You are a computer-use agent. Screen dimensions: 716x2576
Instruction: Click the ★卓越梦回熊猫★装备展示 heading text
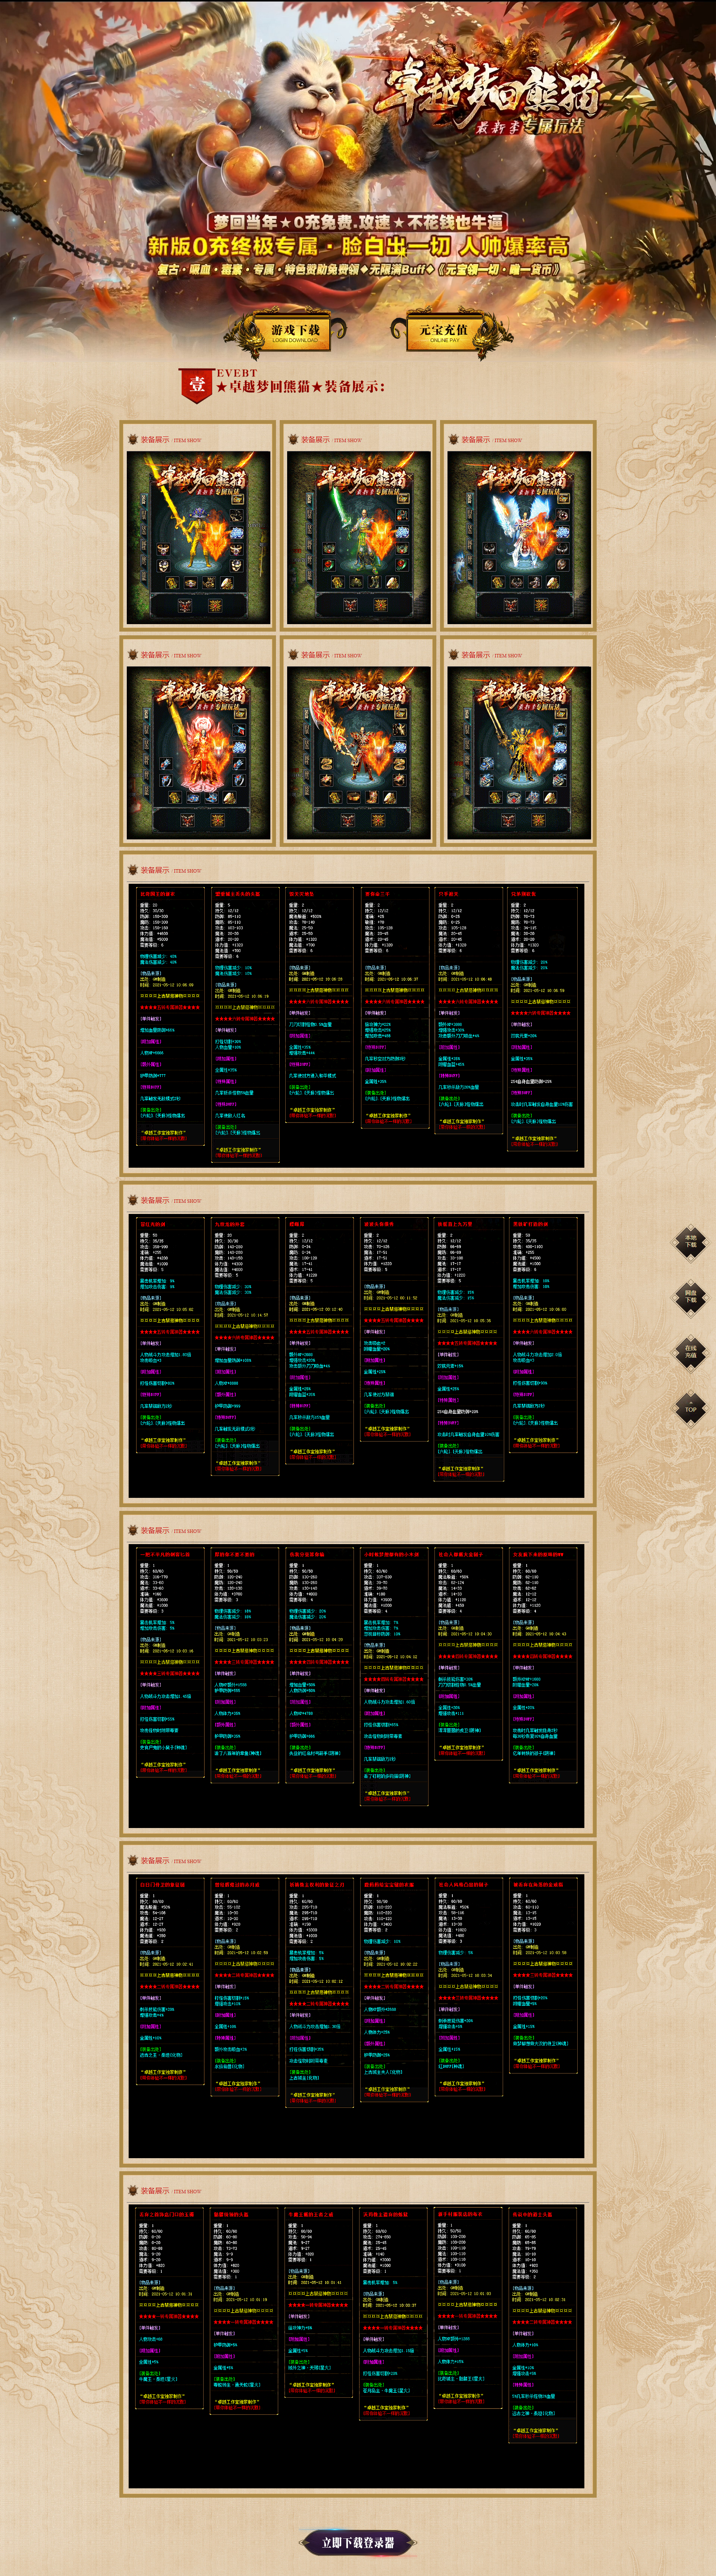(x=300, y=387)
